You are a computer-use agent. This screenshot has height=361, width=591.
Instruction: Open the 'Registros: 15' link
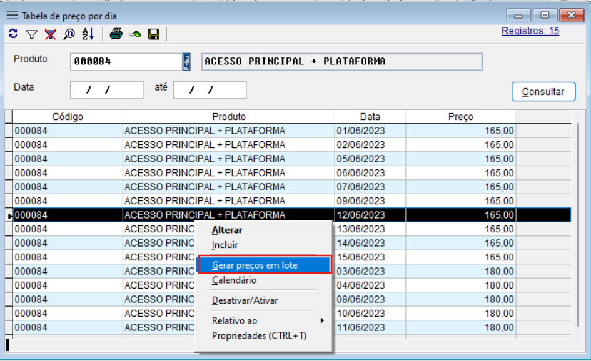[x=530, y=31]
